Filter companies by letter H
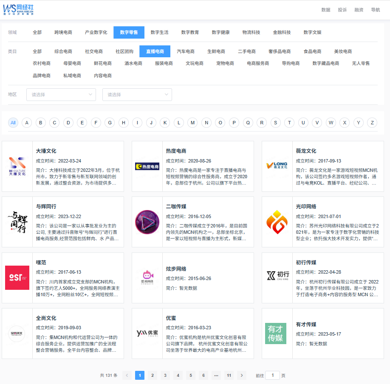 click(x=124, y=123)
